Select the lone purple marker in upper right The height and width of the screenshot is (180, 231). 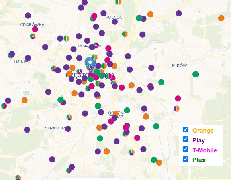coord(179,13)
